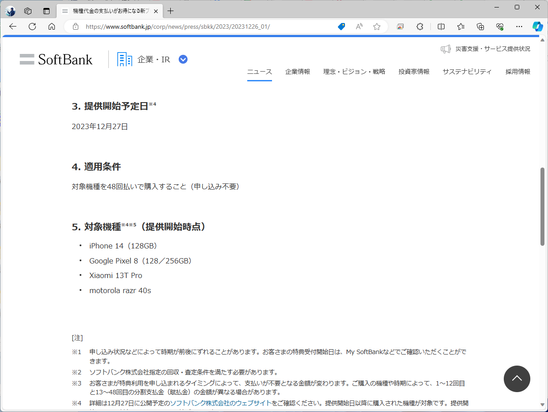The height and width of the screenshot is (412, 548).
Task: Click the browser screenshot toolbar icon
Action: pyautogui.click(x=400, y=27)
